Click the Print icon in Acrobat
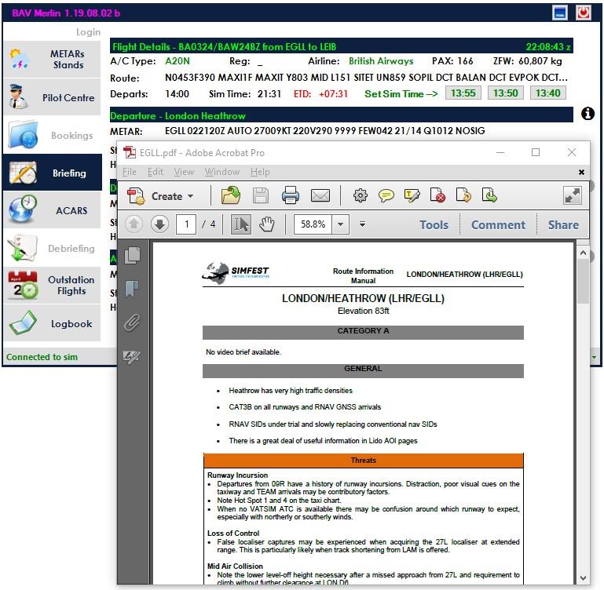Image resolution: width=604 pixels, height=590 pixels. [291, 195]
